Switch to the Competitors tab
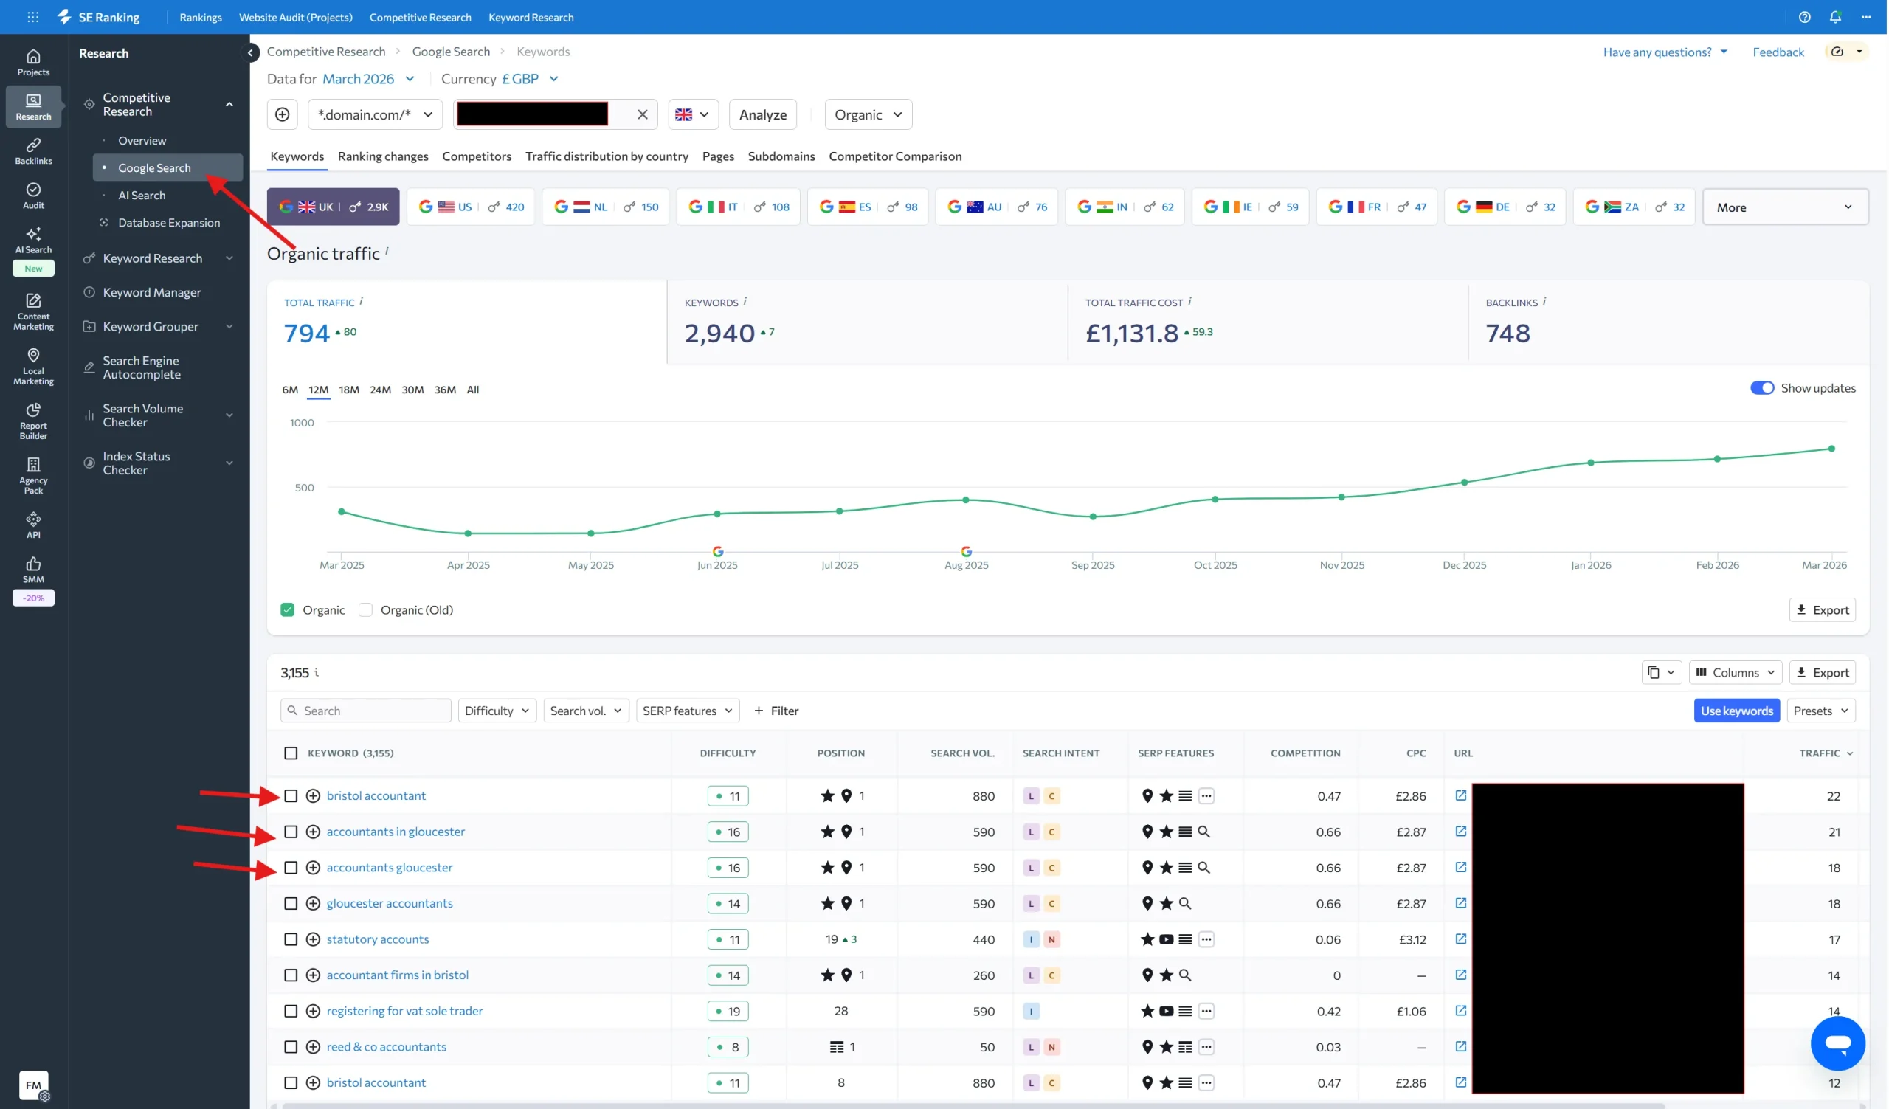The width and height of the screenshot is (1889, 1109). (477, 156)
